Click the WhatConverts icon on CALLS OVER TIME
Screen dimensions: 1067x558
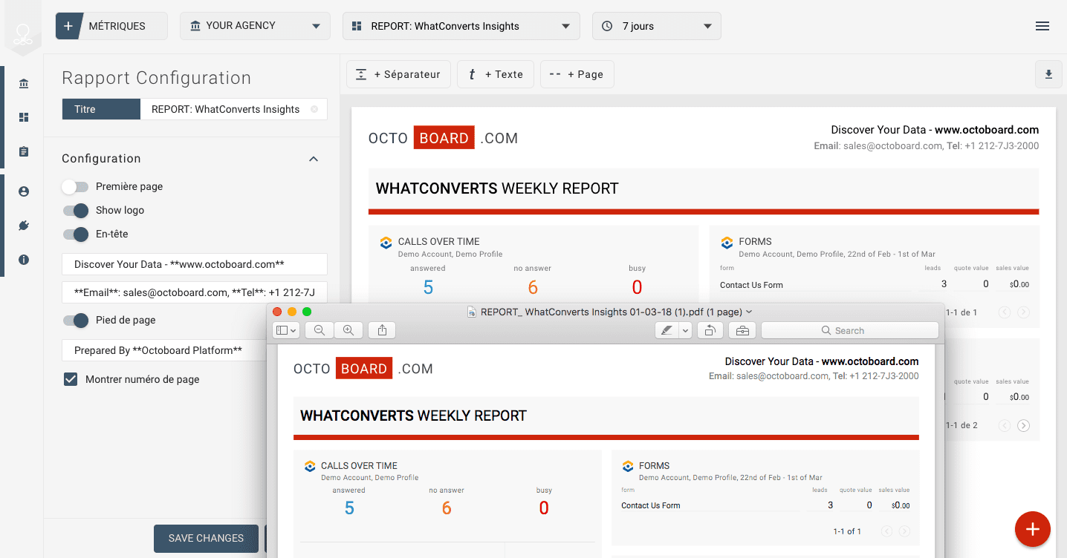click(x=386, y=243)
